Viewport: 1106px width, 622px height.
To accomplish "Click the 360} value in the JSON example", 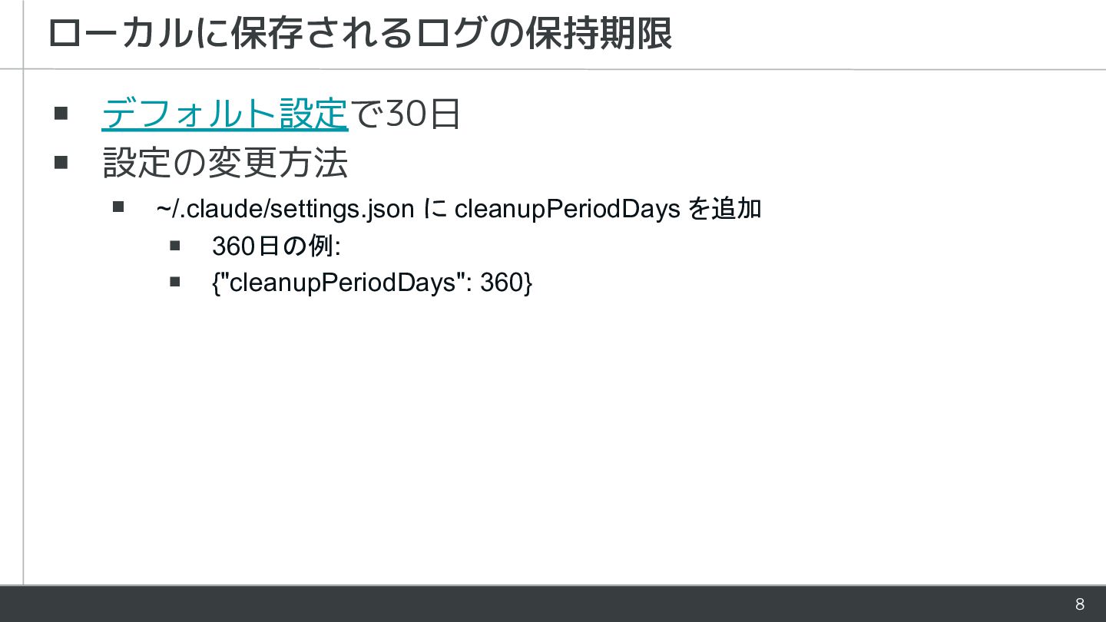I will point(506,283).
